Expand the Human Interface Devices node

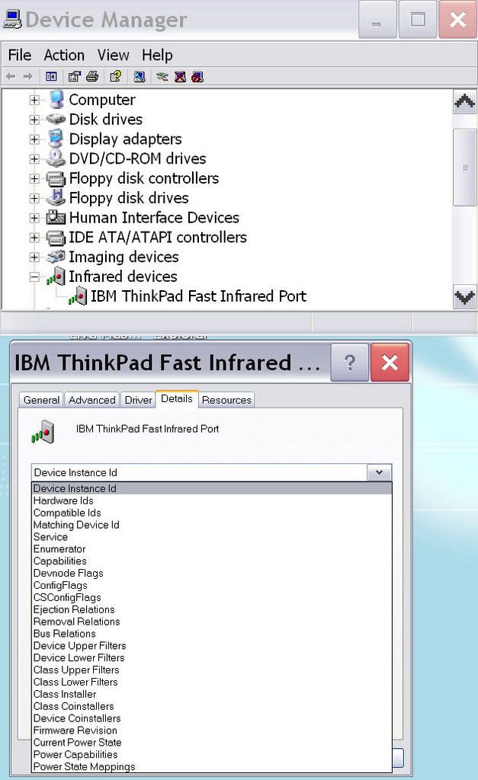pos(34,218)
